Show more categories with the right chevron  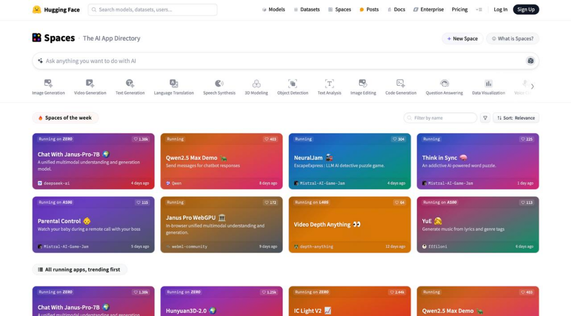532,87
